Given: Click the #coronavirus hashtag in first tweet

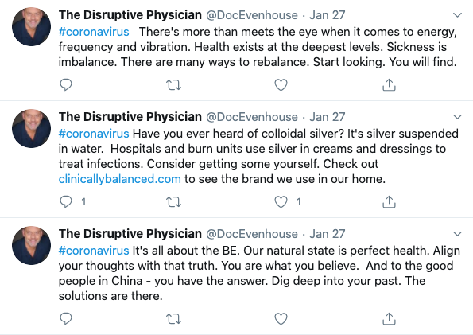Looking at the screenshot, I should point(94,32).
